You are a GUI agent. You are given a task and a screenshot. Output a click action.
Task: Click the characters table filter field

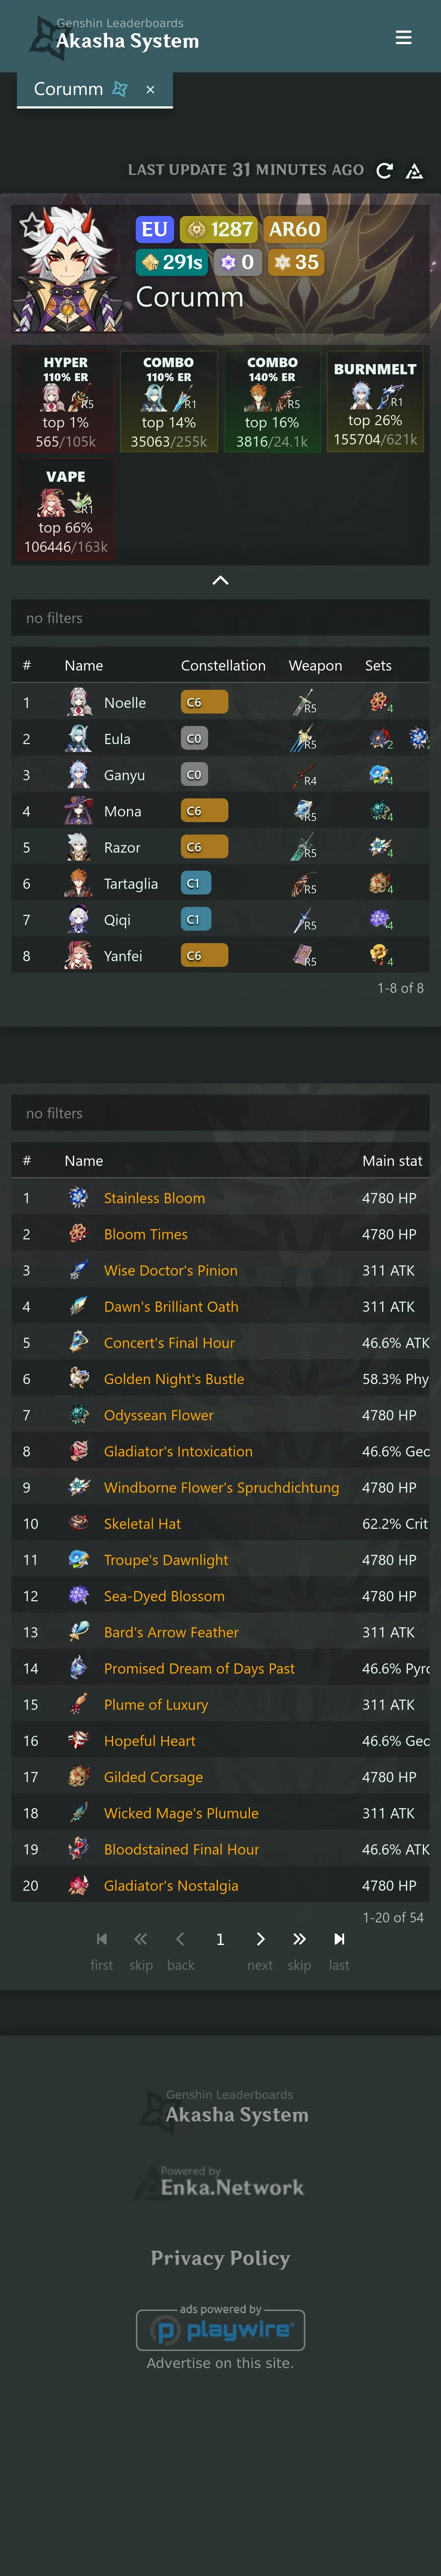tap(220, 618)
